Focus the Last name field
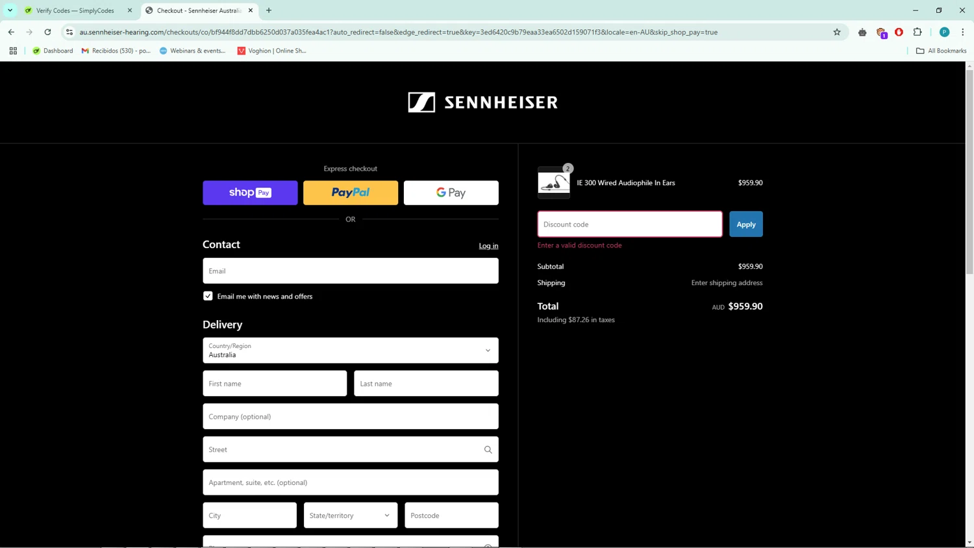Image resolution: width=974 pixels, height=548 pixels. tap(426, 384)
